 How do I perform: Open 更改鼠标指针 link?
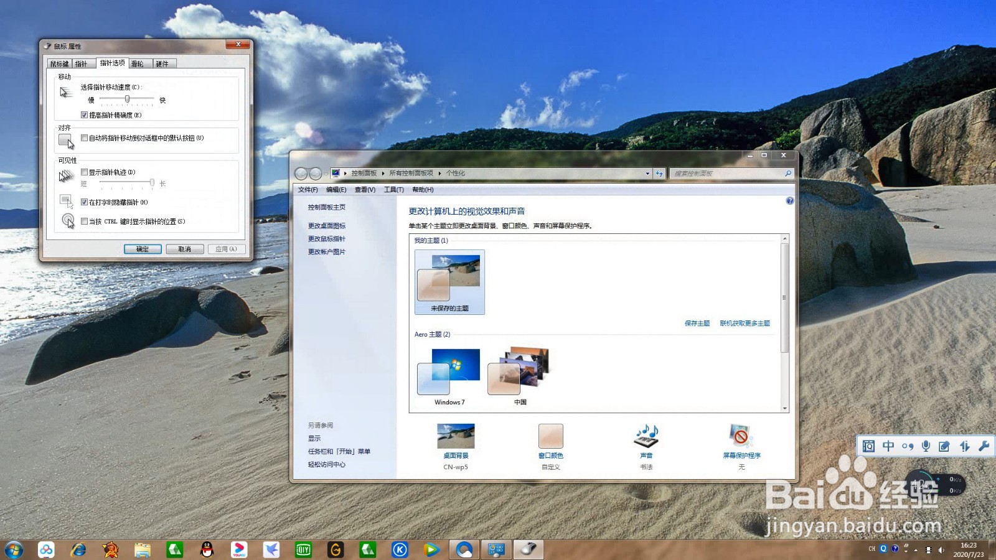point(327,239)
